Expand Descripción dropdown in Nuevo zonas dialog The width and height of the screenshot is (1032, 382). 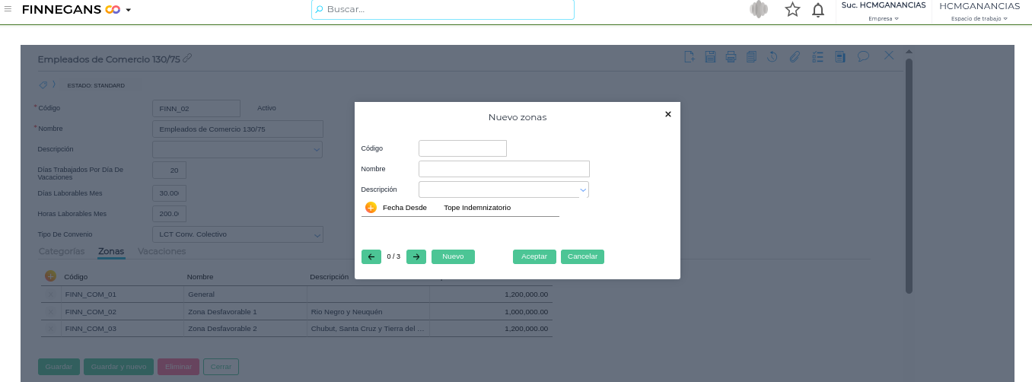pos(583,189)
